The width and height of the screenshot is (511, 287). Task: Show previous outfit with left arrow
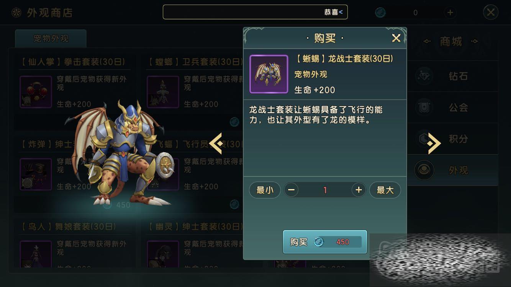pos(216,143)
